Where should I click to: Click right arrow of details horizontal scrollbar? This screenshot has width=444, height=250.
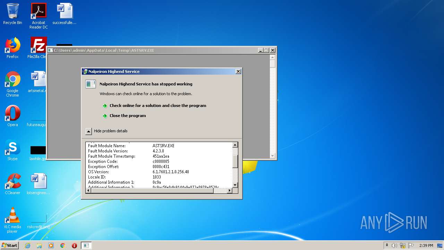point(229,191)
